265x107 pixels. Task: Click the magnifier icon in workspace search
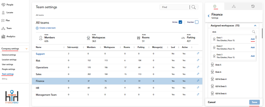[x=254, y=32]
